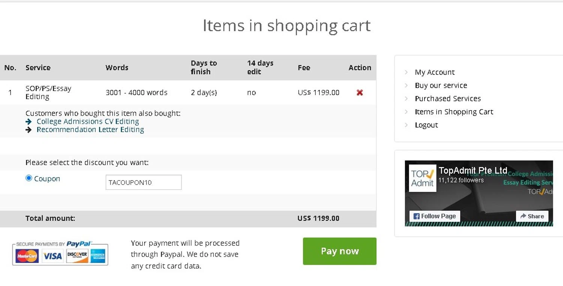The height and width of the screenshot is (286, 563).
Task: Click the 'Total amount:' label
Action: [x=50, y=218]
